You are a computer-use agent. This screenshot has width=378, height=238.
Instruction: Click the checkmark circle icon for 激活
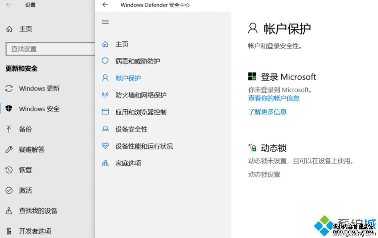(9, 190)
